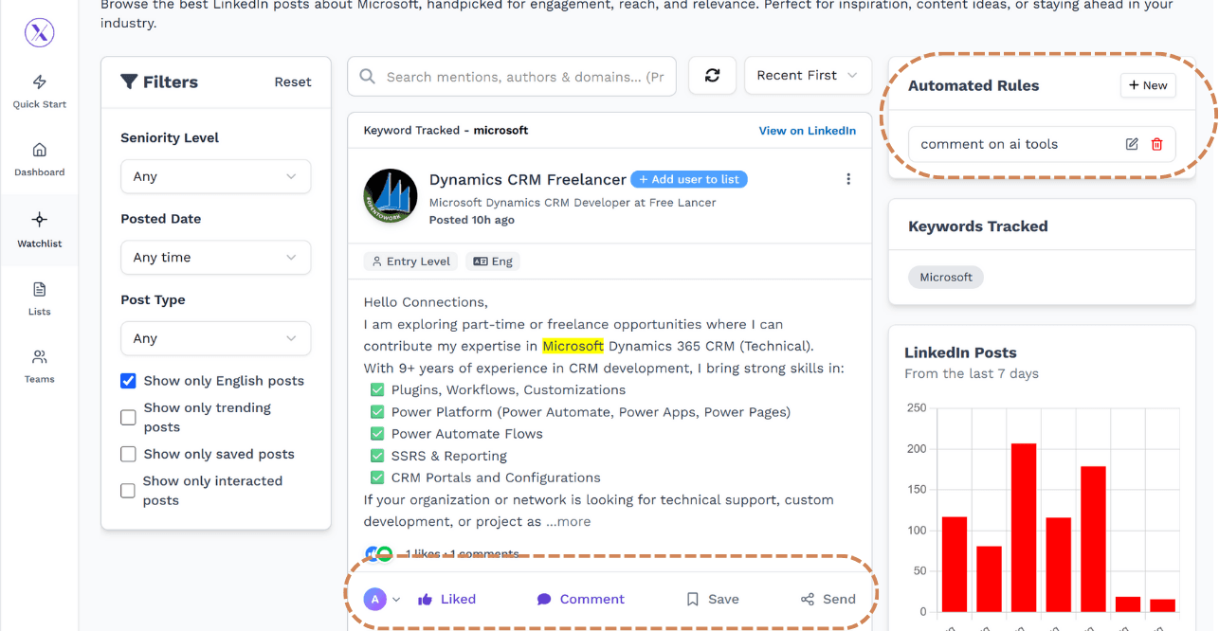
Task: Open the Watchlist section
Action: 39,230
